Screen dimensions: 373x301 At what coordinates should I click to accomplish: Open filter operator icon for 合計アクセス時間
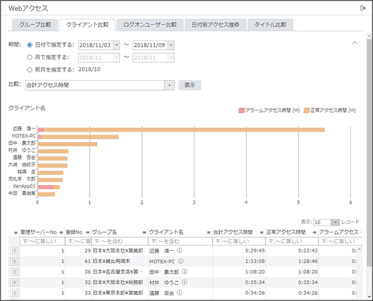(x=217, y=241)
